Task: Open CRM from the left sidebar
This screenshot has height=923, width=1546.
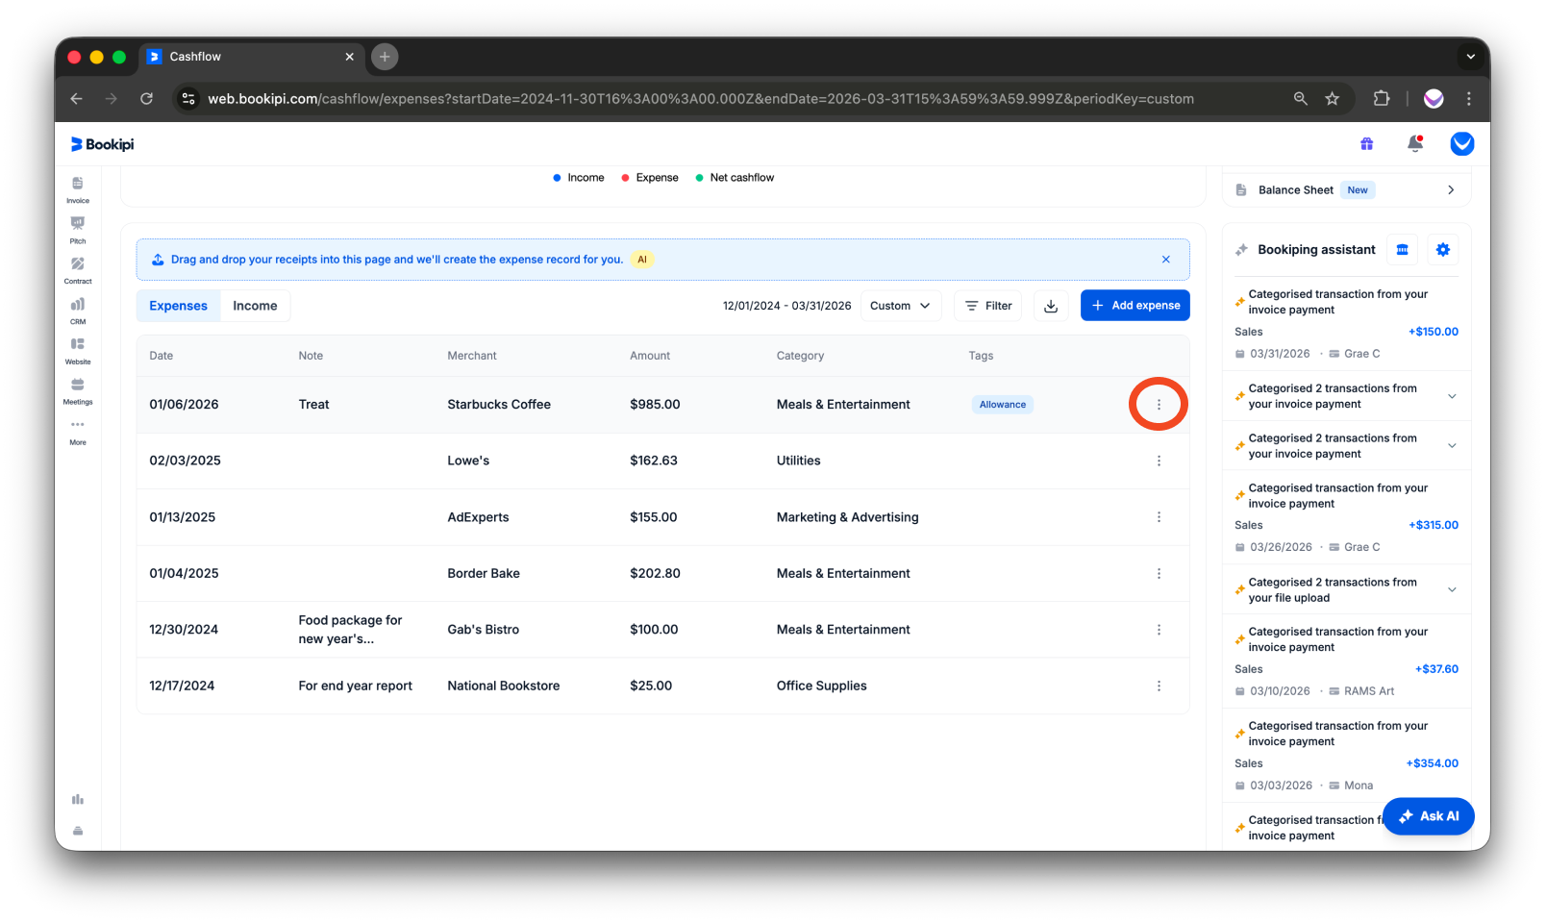Action: coord(78,311)
